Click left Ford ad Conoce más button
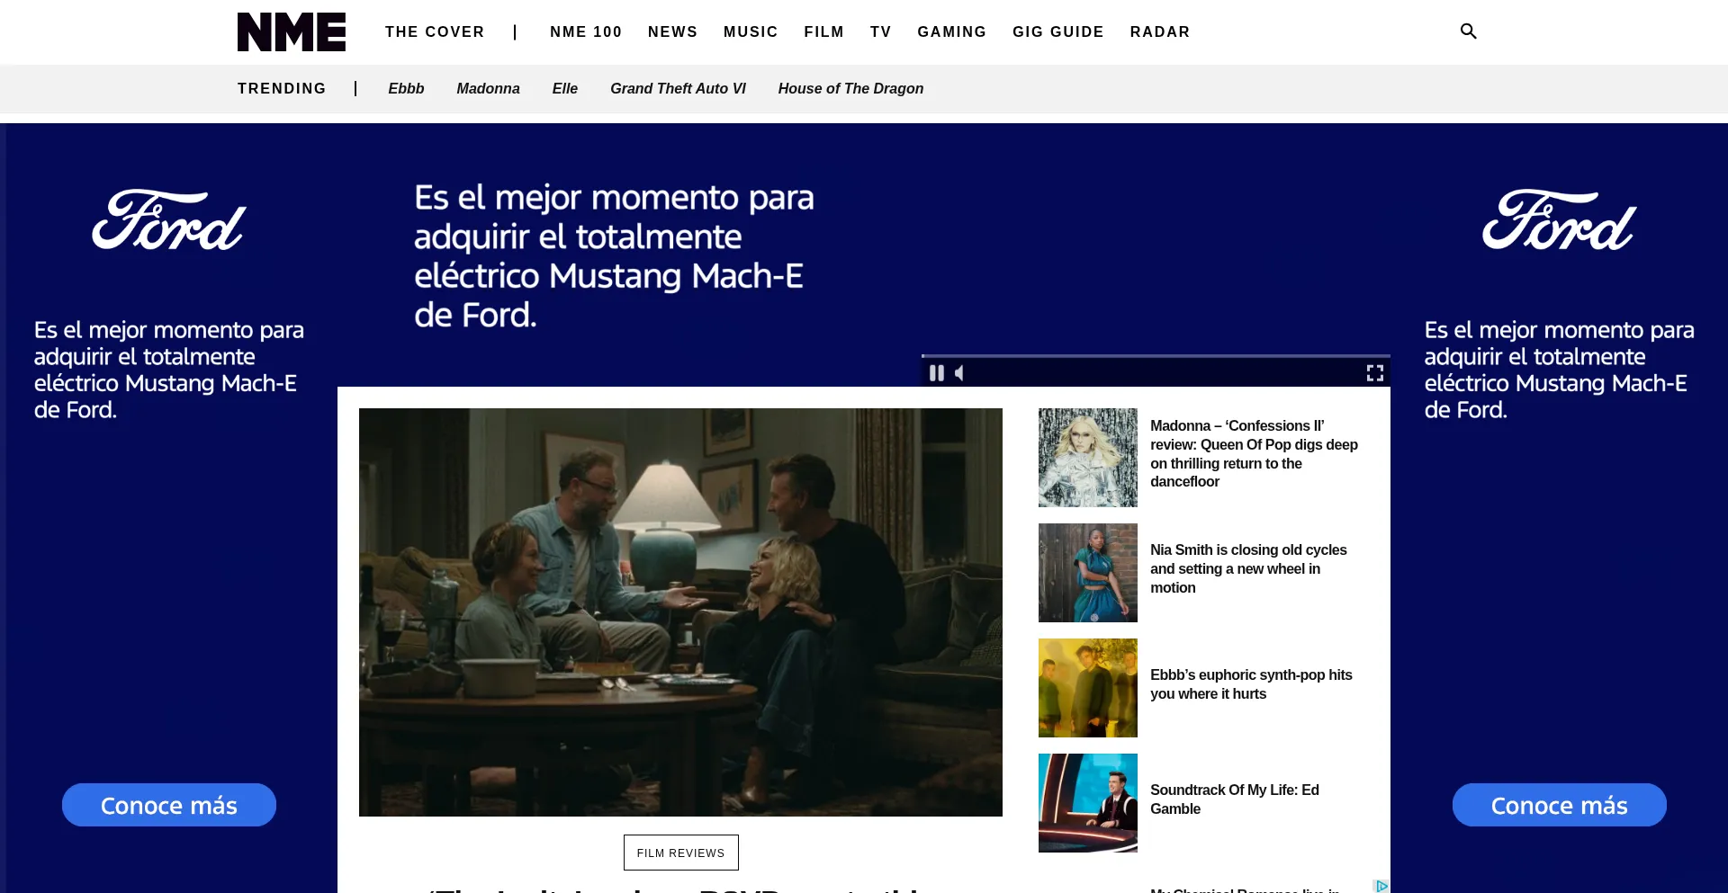This screenshot has height=893, width=1728. pyautogui.click(x=169, y=805)
